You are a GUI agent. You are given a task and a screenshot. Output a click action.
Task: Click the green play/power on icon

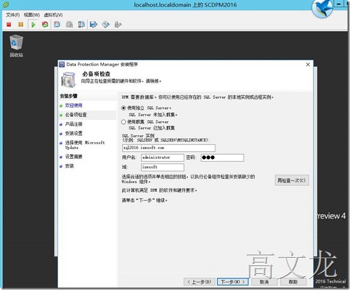[34, 25]
